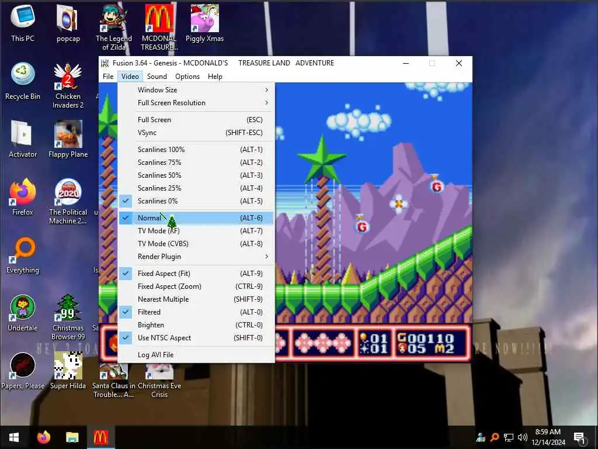Open the File menu
Viewport: 598px width, 449px height.
pyautogui.click(x=108, y=77)
